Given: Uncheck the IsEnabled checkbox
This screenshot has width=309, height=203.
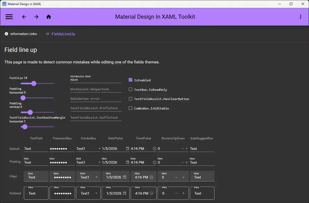Looking at the screenshot, I should coord(130,80).
